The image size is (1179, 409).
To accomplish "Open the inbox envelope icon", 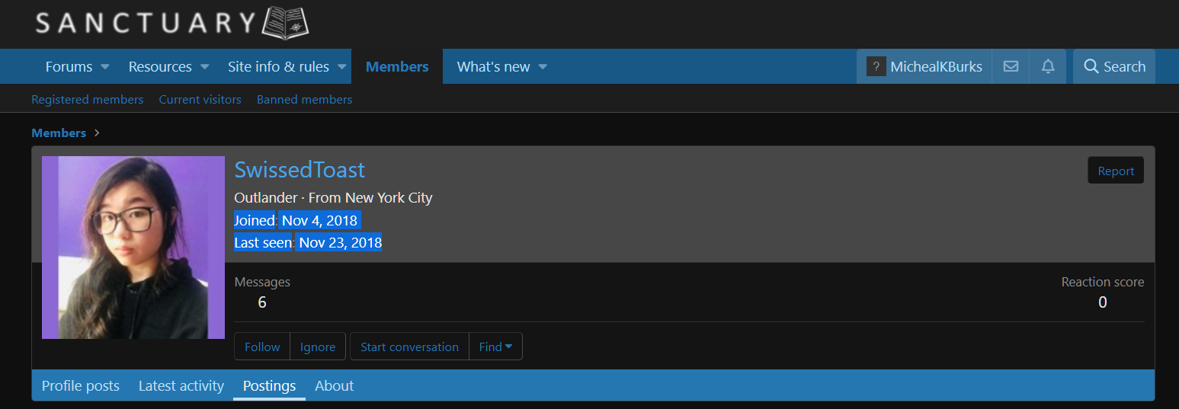I will tap(1011, 66).
